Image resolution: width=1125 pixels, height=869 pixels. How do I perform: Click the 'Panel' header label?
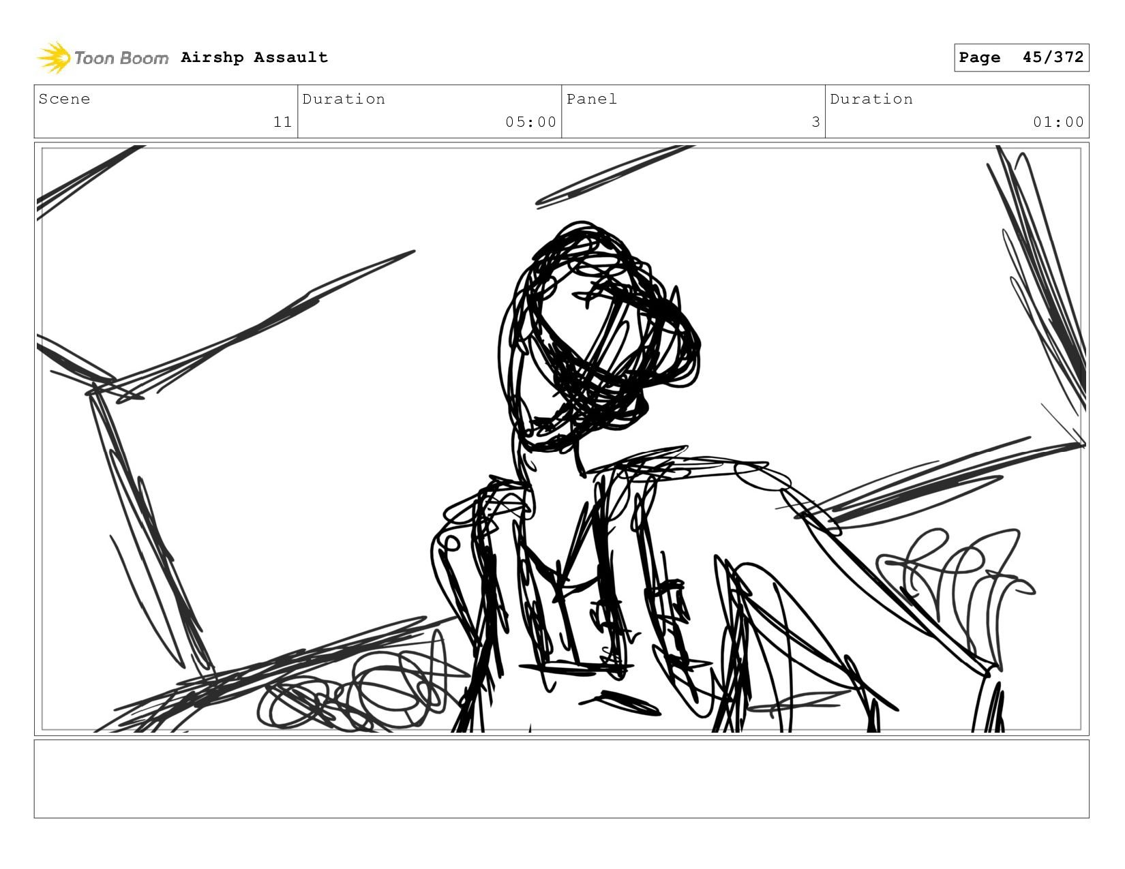(592, 99)
